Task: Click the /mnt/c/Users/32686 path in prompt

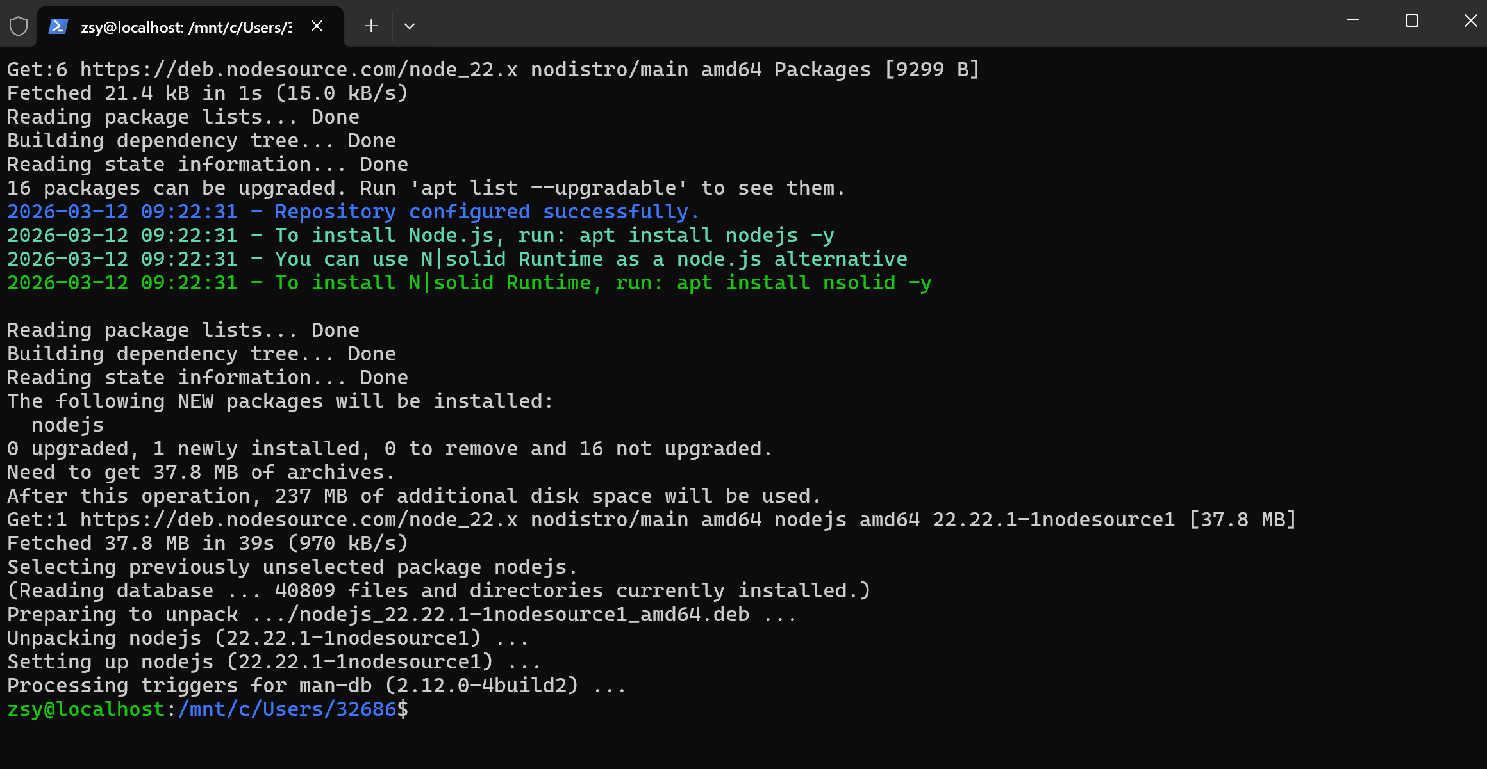Action: tap(287, 709)
